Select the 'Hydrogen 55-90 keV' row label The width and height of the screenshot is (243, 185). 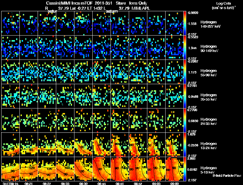tap(209, 73)
